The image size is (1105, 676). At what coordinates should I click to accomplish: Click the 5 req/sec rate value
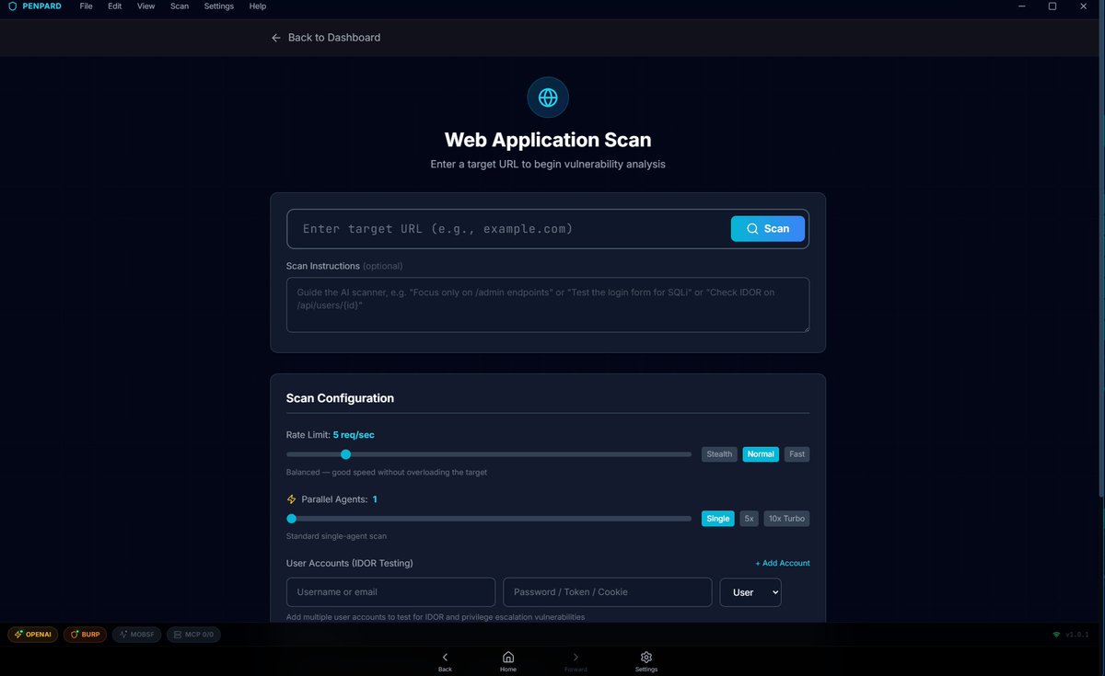(354, 435)
